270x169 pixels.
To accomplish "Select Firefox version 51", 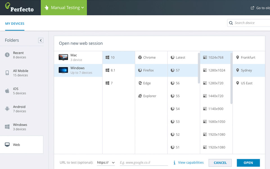I will 183,147.
